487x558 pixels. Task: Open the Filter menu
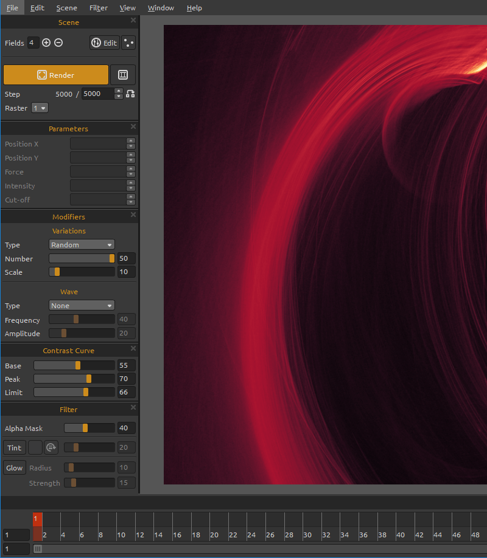click(x=98, y=8)
